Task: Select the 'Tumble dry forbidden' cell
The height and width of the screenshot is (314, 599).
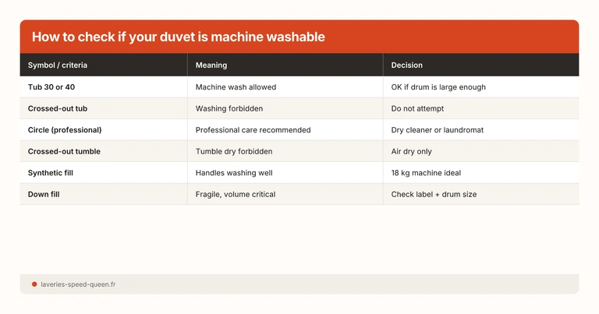Action: 285,151
